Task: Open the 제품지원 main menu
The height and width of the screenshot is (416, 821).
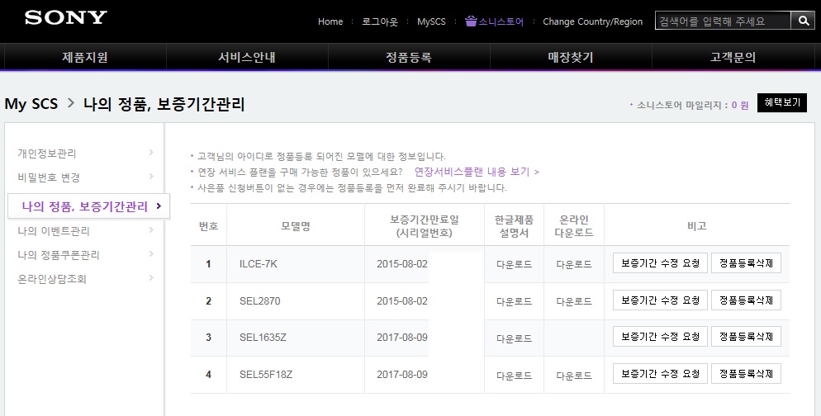Action: (85, 57)
